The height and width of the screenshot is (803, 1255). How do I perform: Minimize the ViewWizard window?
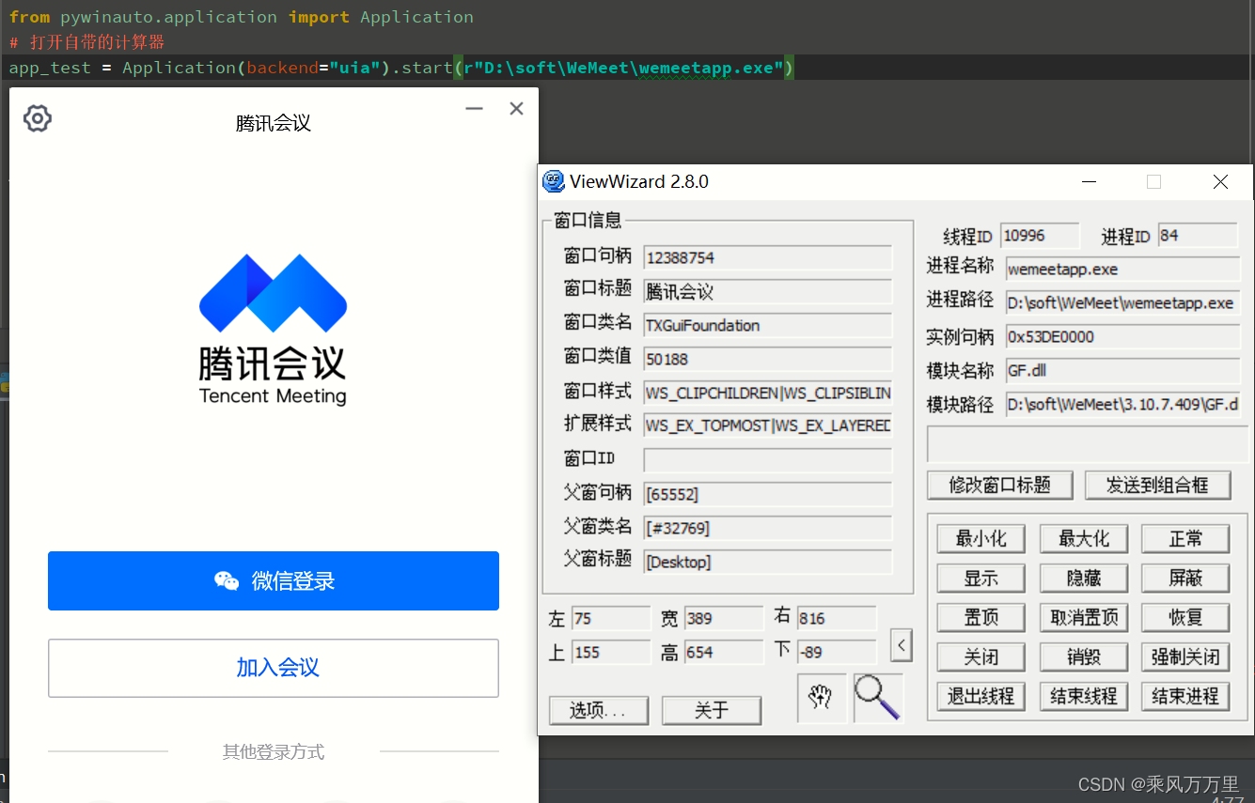click(x=1089, y=182)
